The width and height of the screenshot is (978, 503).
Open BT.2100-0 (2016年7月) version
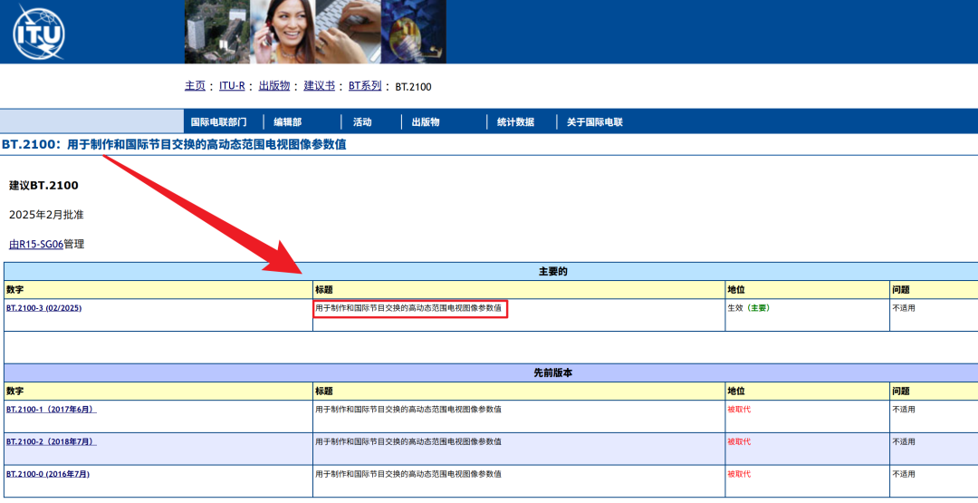pos(48,474)
